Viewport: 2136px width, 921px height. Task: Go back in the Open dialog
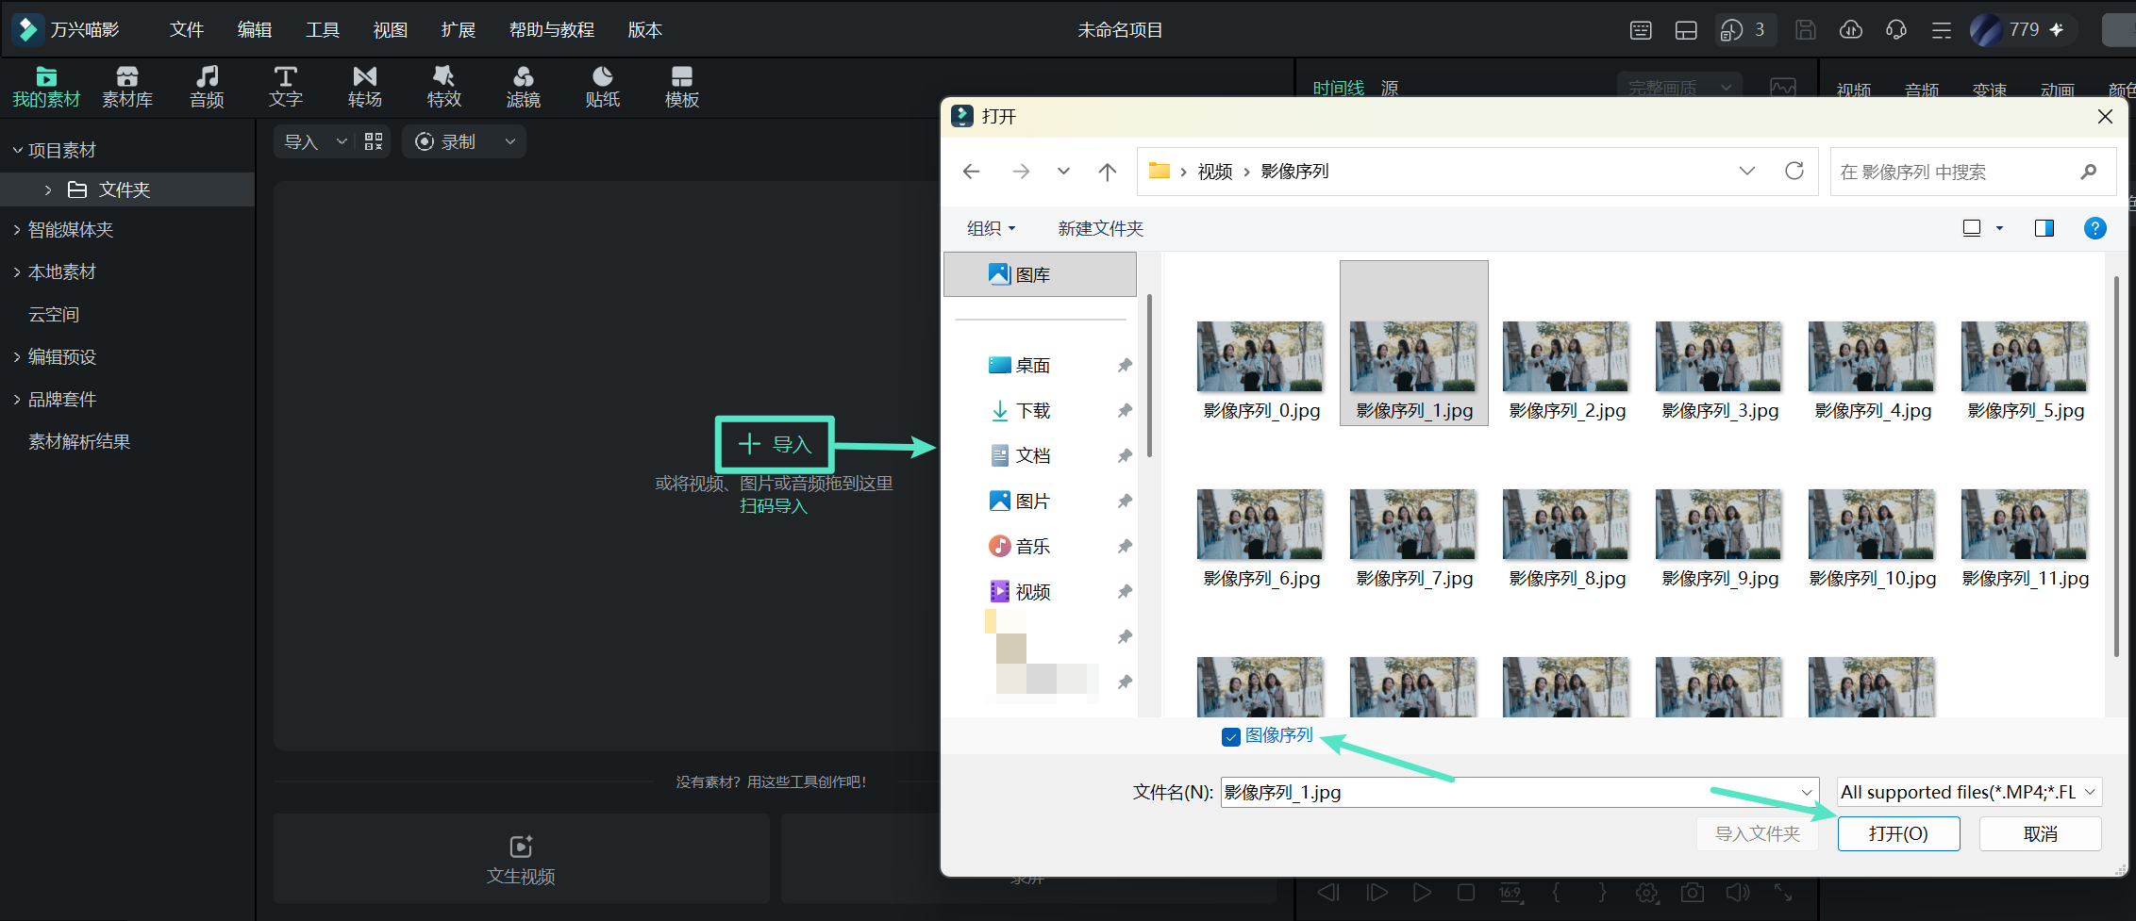971,171
